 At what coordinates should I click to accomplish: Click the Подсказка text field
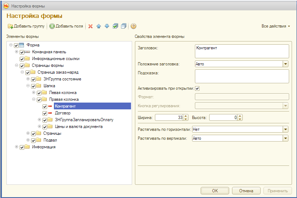(242, 76)
